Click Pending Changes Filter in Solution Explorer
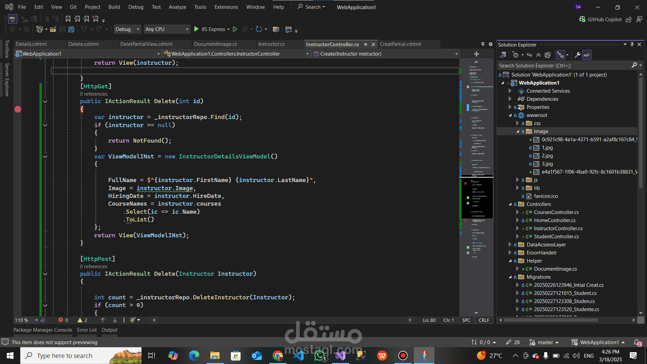The width and height of the screenshot is (647, 364). pos(515,55)
